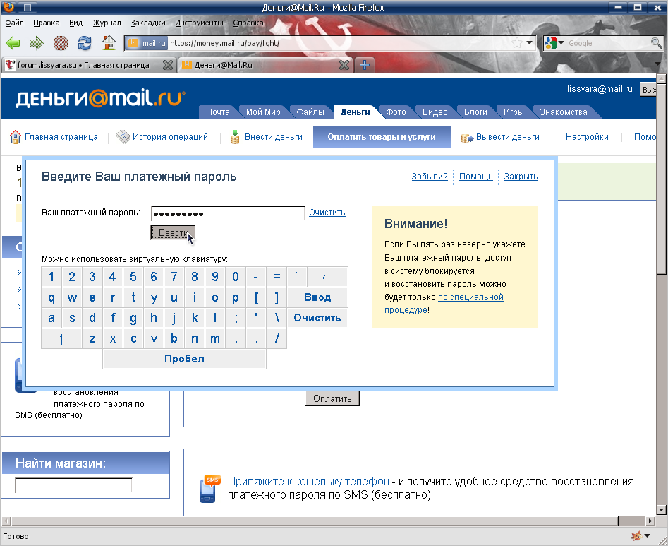Close the password dialog via Закрыть
Screen dimensions: 668x546
coord(521,177)
